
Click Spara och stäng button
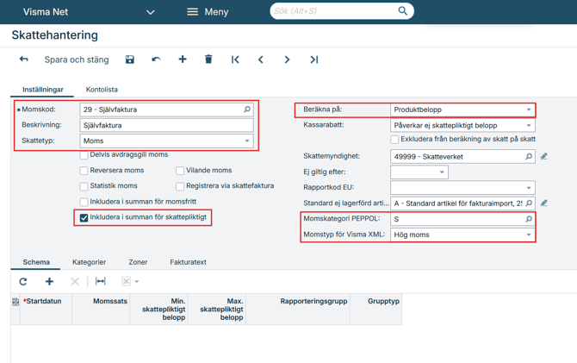(x=77, y=59)
